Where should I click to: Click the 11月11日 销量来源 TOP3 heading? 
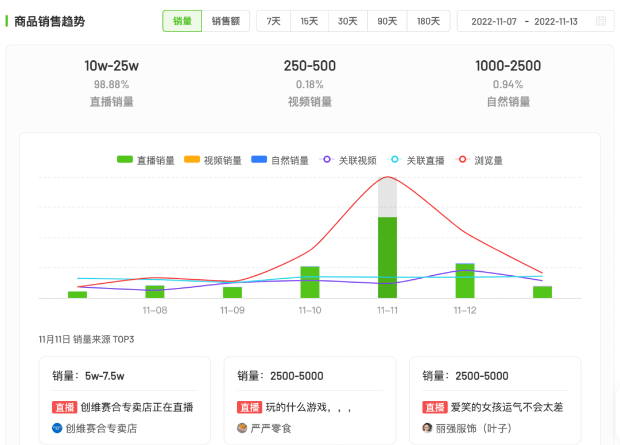click(x=86, y=339)
